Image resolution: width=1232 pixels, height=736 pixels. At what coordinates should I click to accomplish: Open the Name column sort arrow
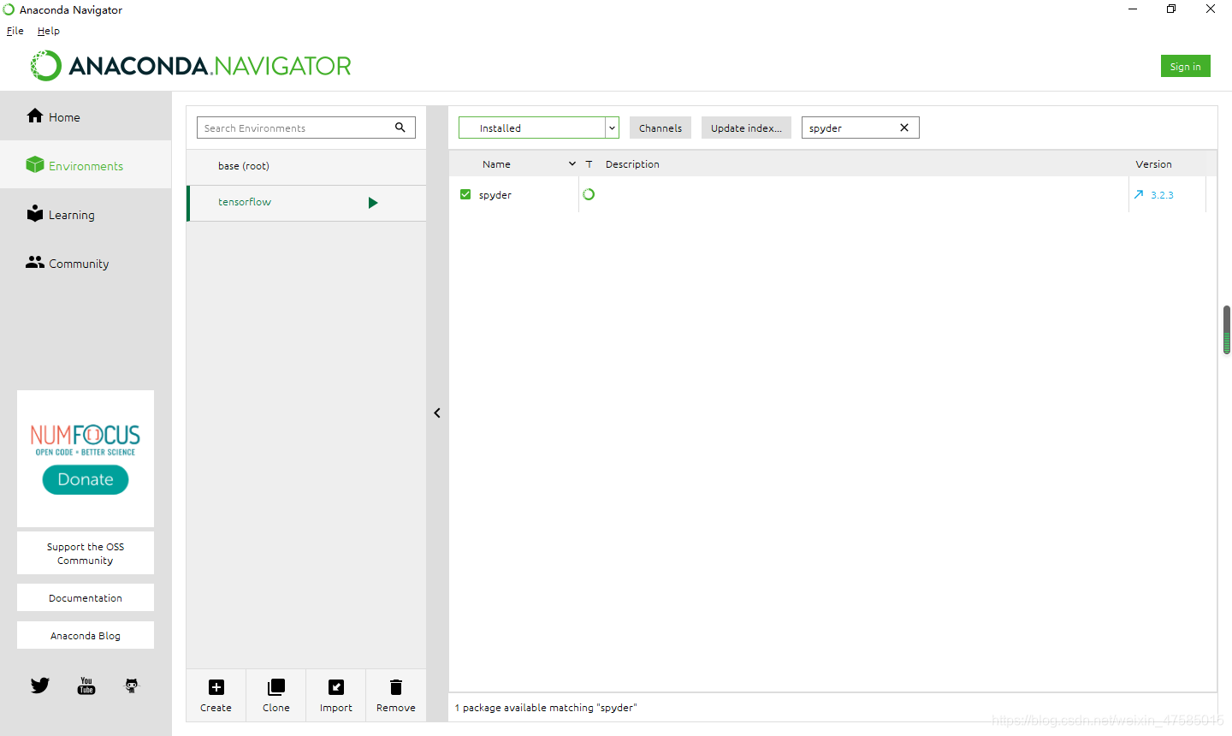pos(572,163)
